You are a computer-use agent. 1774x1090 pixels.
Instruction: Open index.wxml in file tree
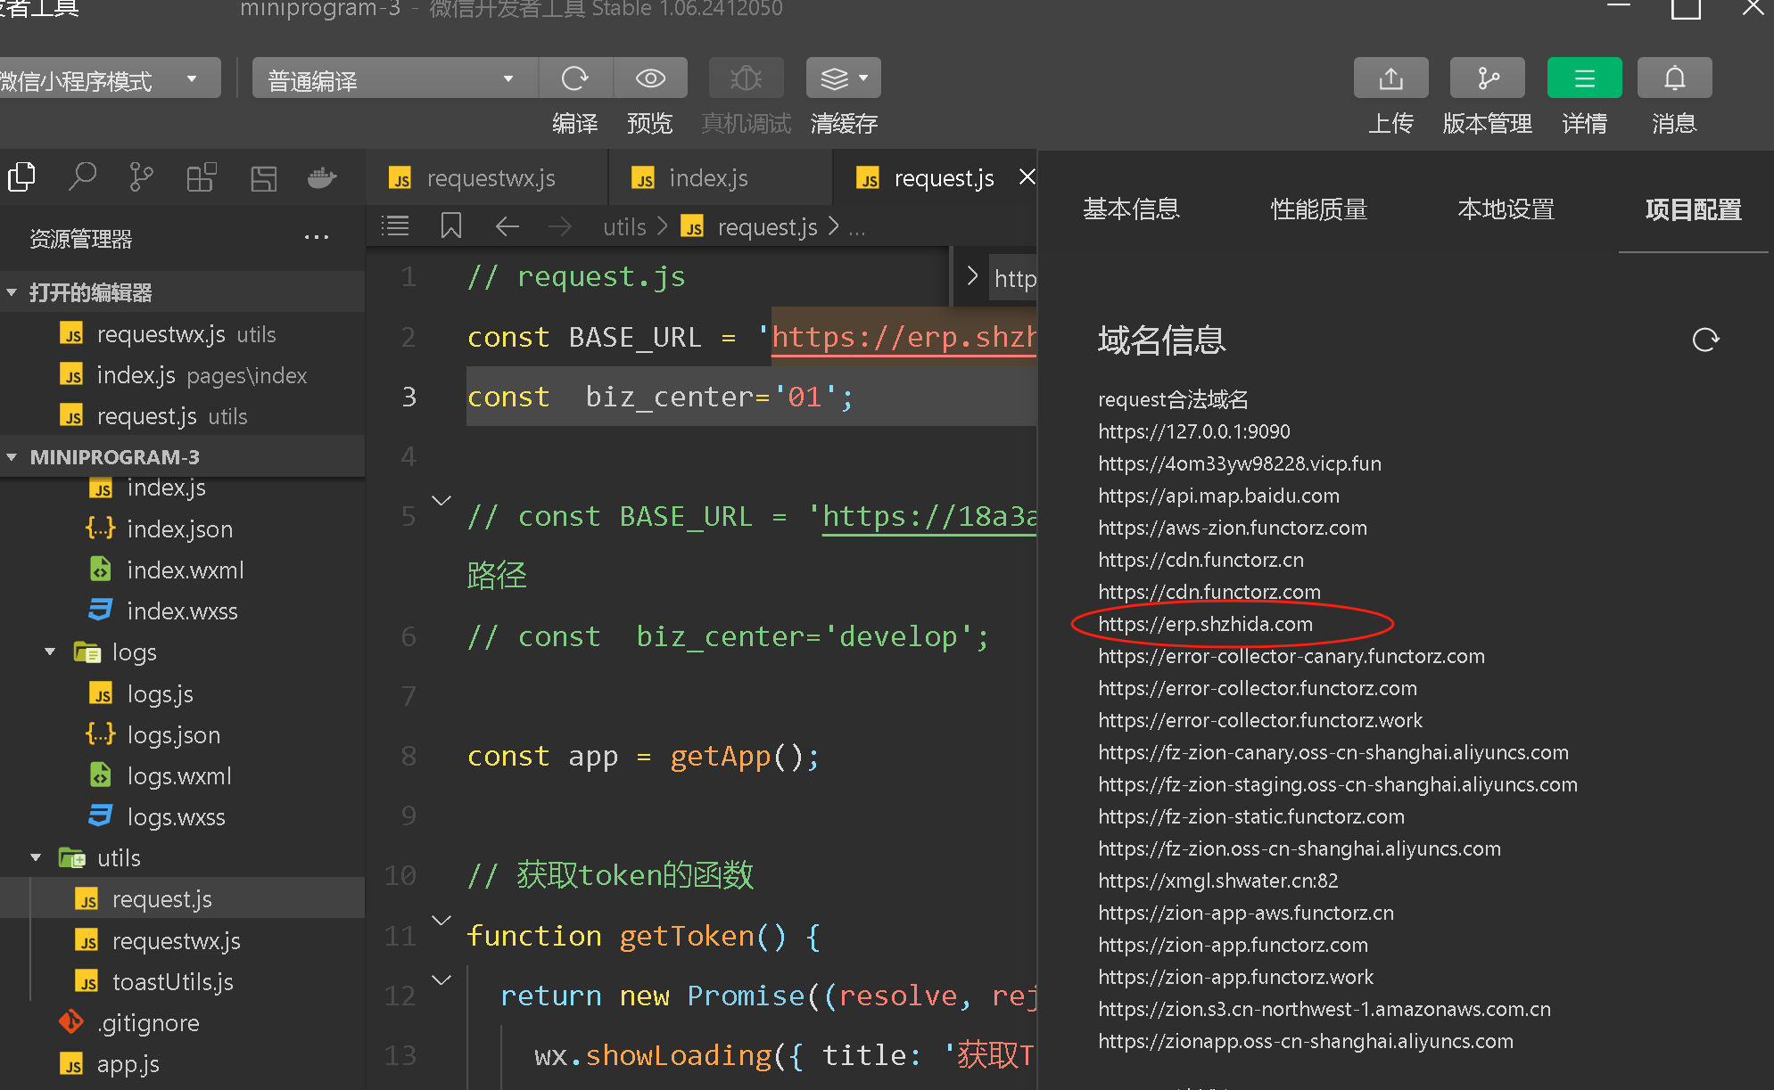pos(183,570)
